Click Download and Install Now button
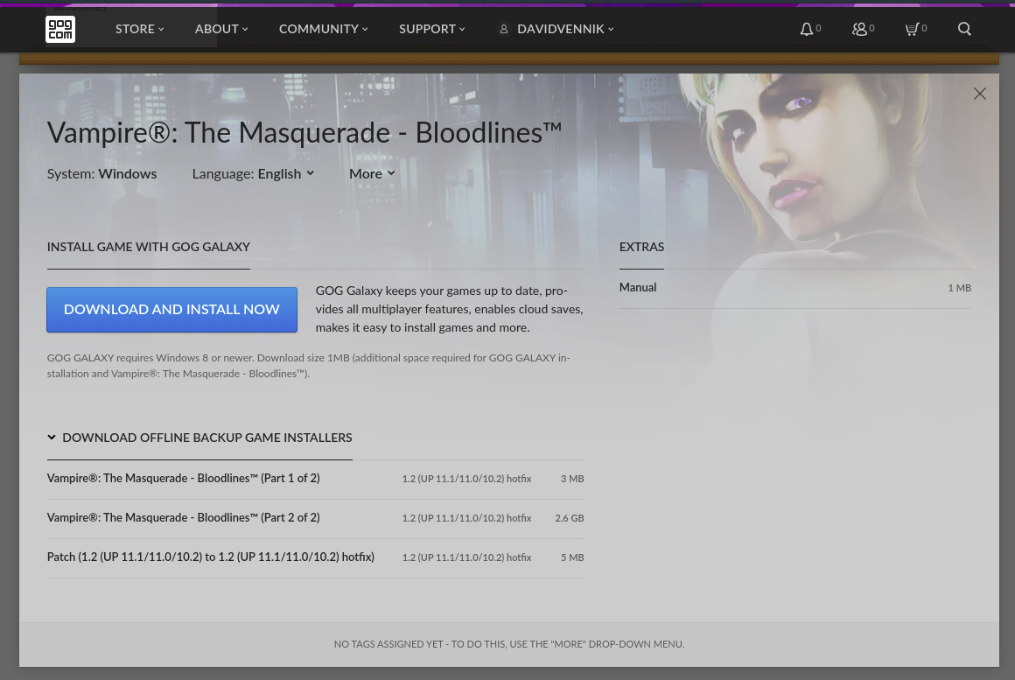 tap(171, 310)
